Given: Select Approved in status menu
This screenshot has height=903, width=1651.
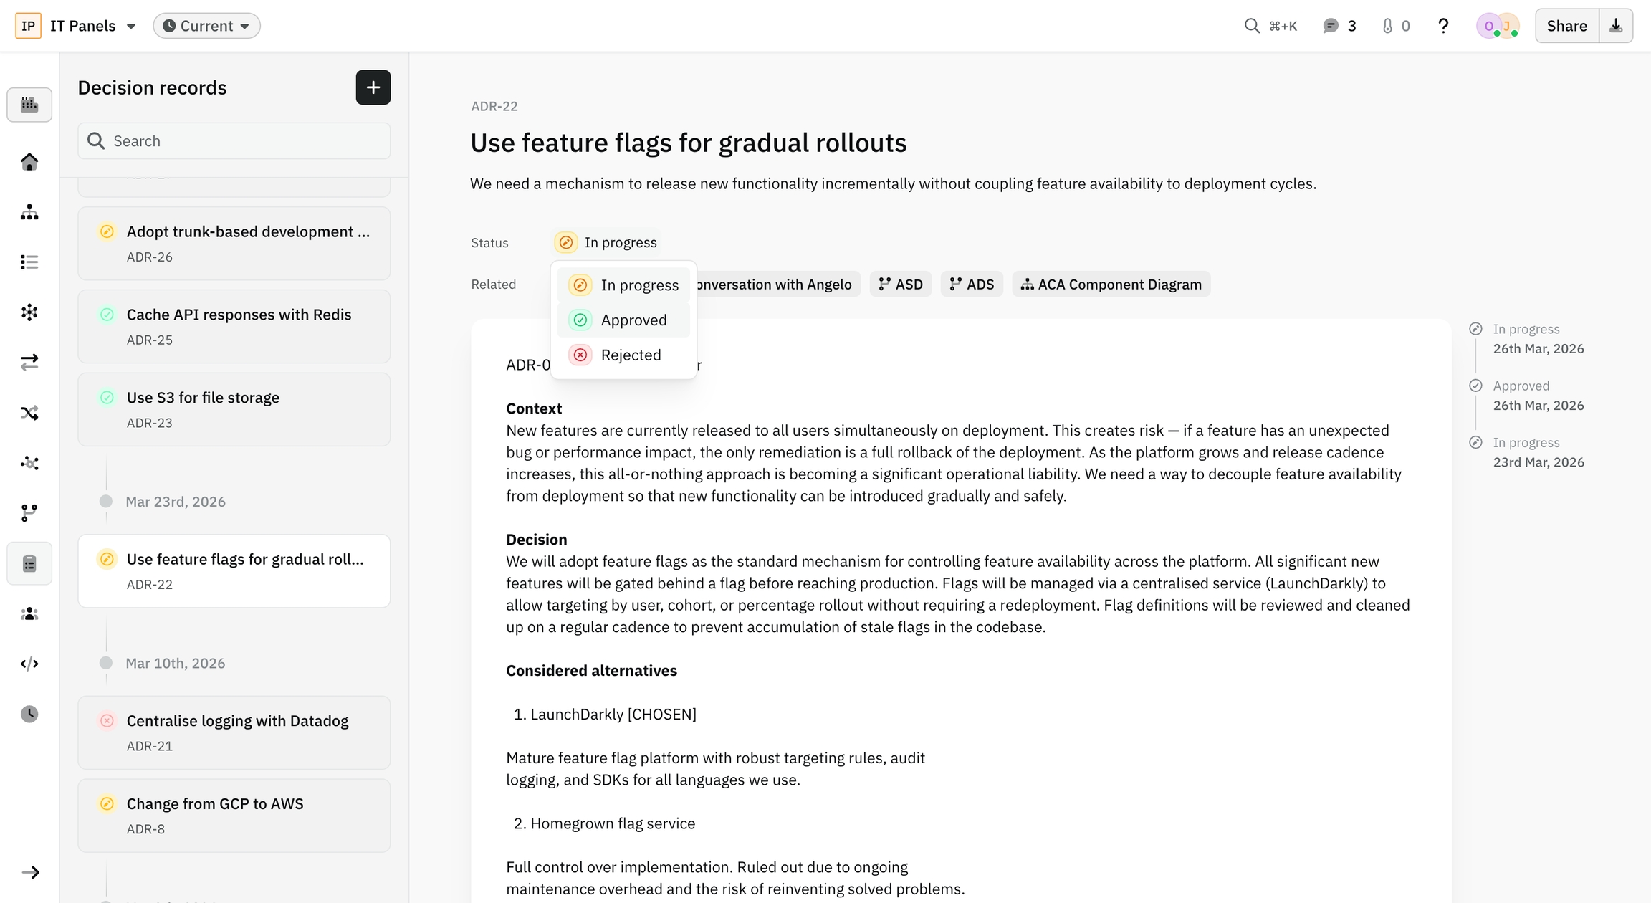Looking at the screenshot, I should tap(623, 320).
